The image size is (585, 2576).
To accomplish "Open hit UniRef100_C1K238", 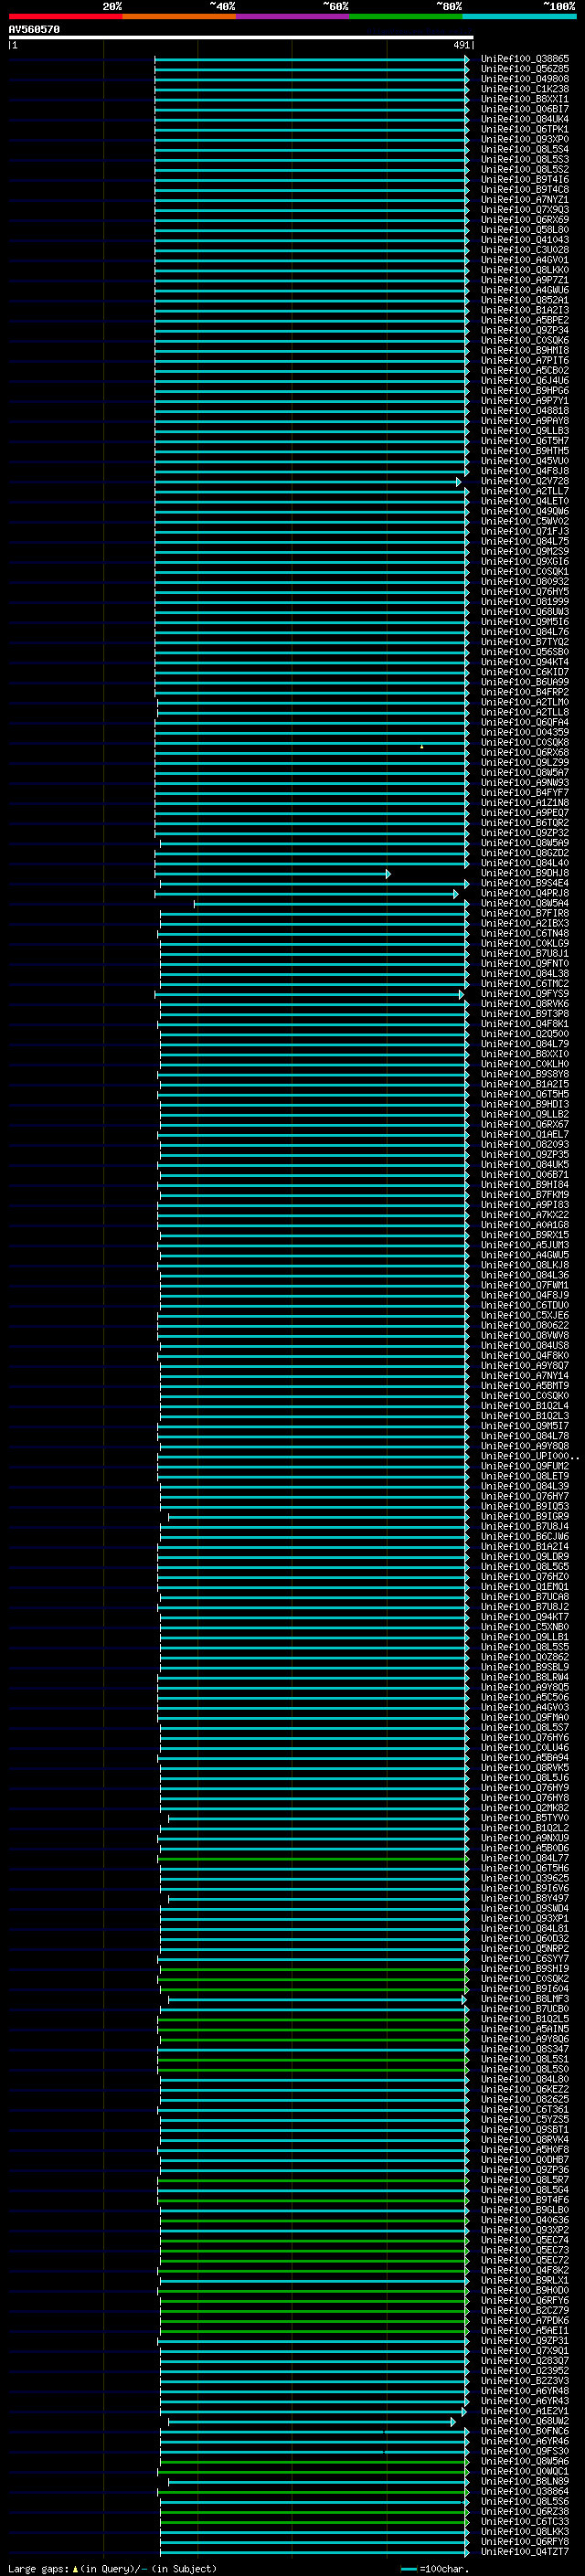I will pos(525,89).
